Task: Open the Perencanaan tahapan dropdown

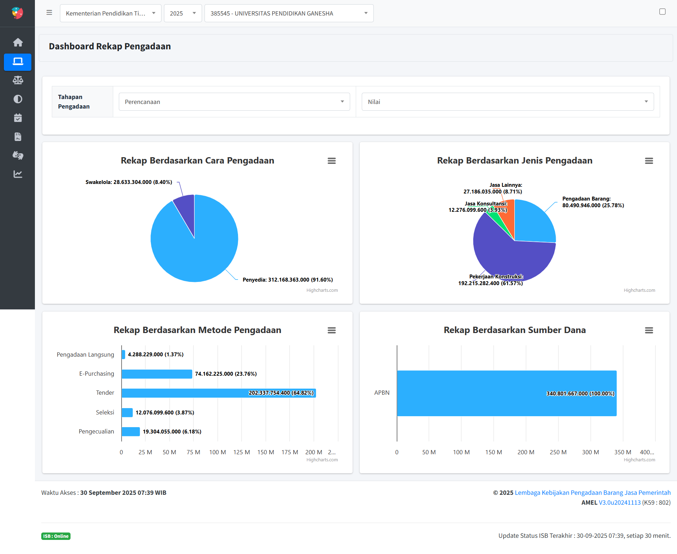Action: click(x=234, y=102)
